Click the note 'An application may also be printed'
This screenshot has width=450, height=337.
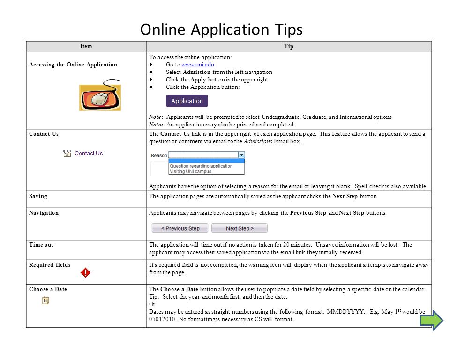pyautogui.click(x=222, y=125)
